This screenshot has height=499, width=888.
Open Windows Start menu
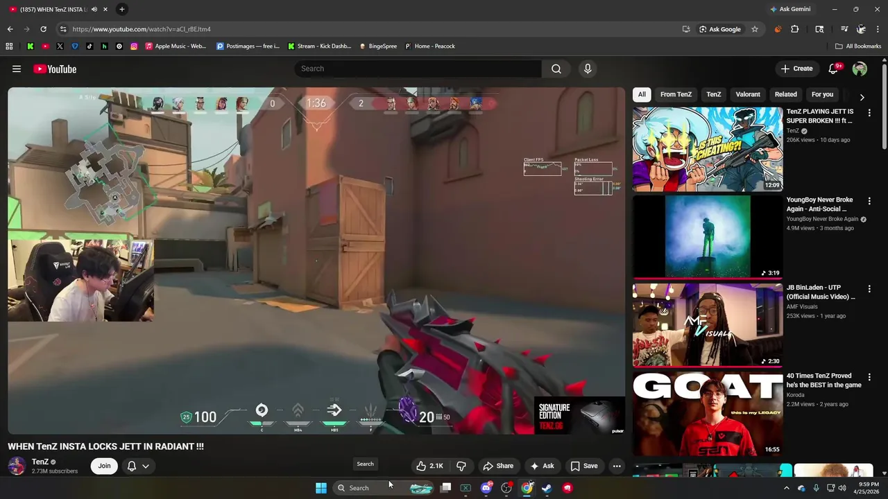coord(321,488)
